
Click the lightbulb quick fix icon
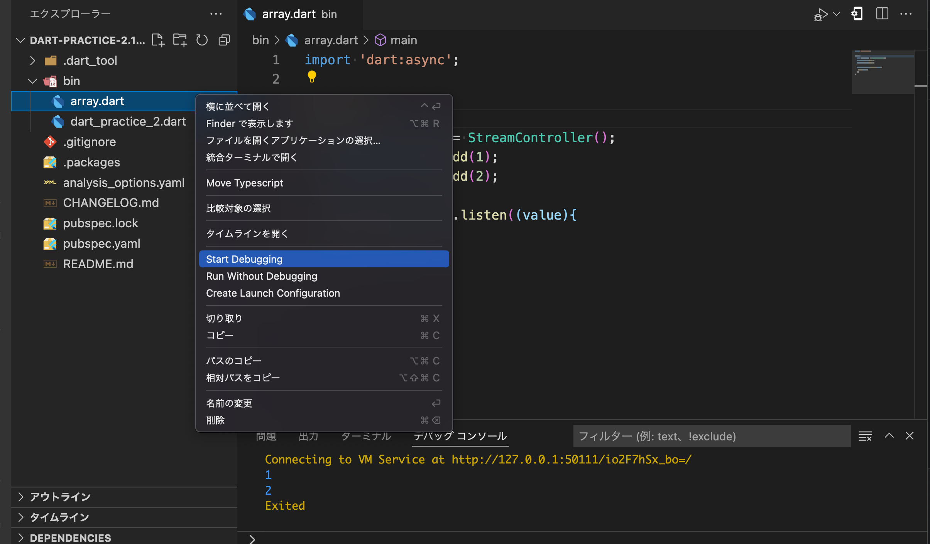point(311,77)
